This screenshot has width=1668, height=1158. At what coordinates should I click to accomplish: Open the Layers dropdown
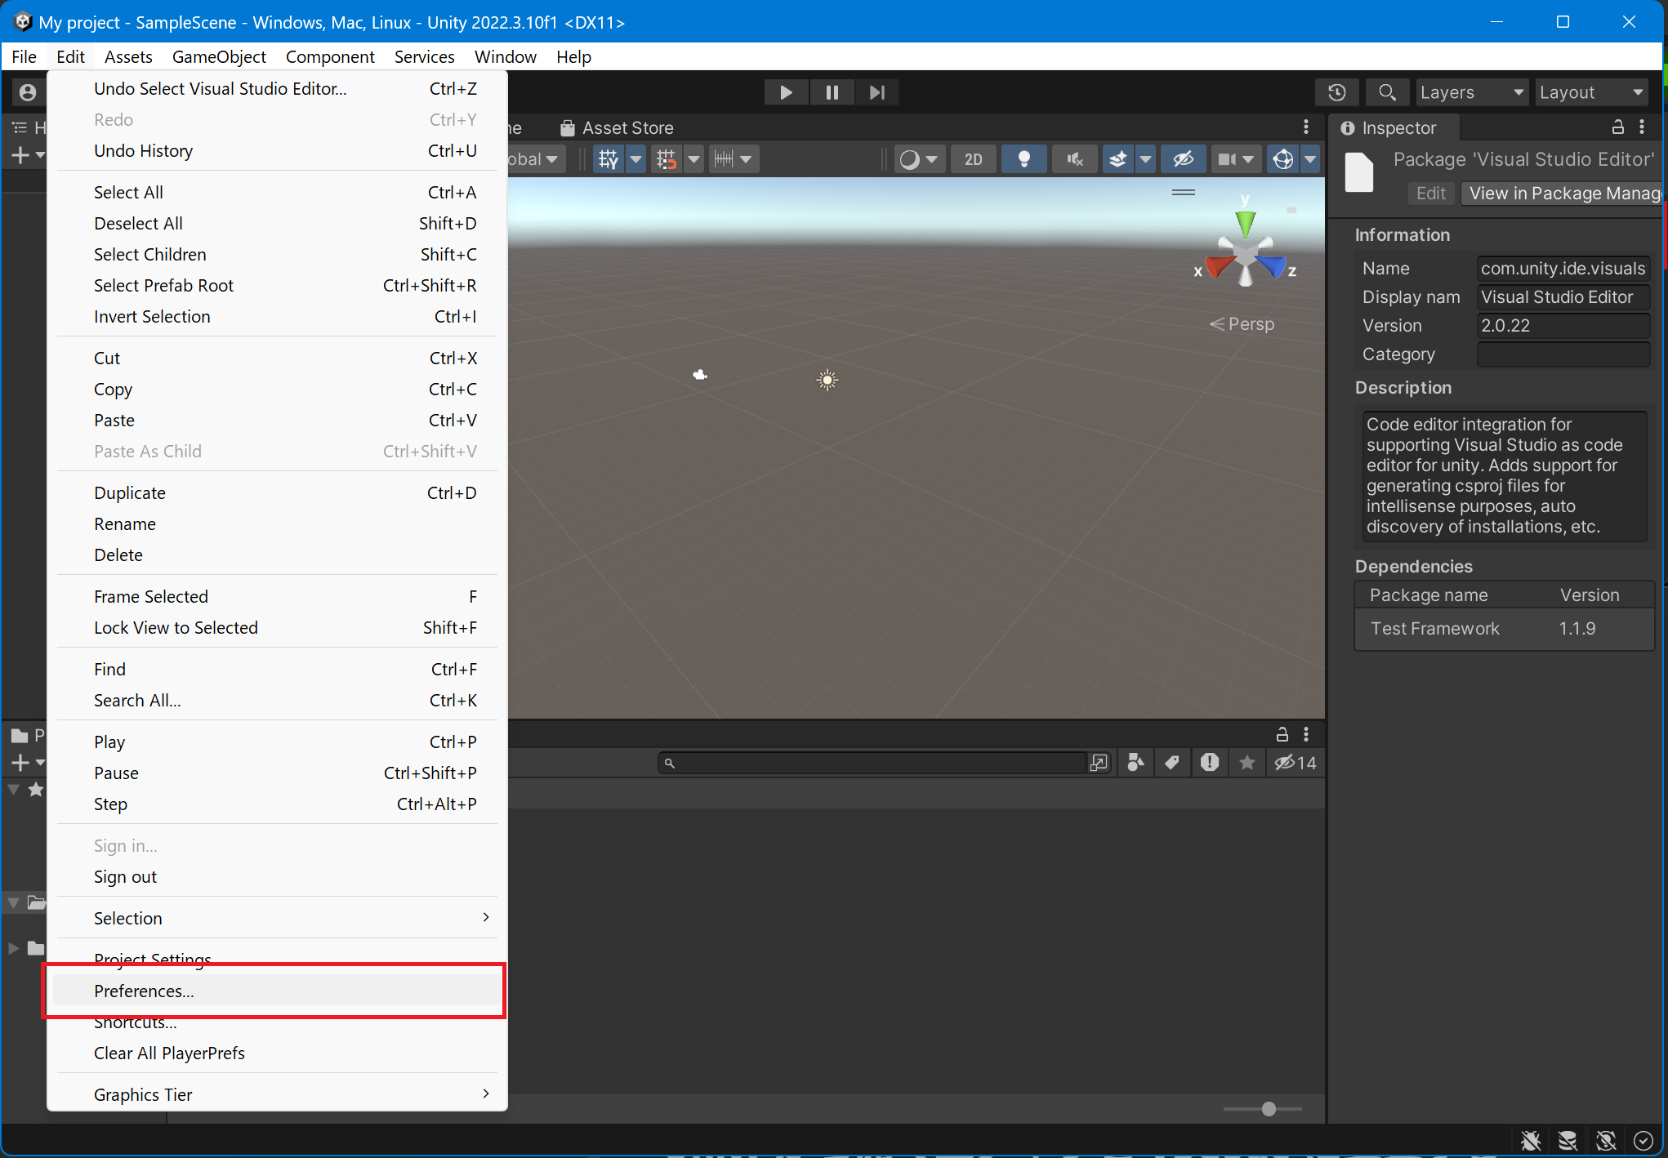click(x=1470, y=92)
